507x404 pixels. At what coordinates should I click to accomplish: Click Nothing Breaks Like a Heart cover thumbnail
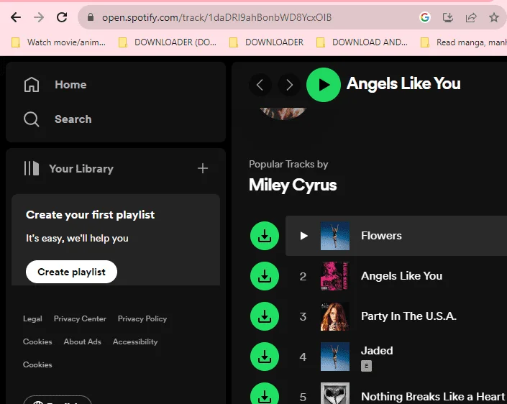click(x=334, y=393)
